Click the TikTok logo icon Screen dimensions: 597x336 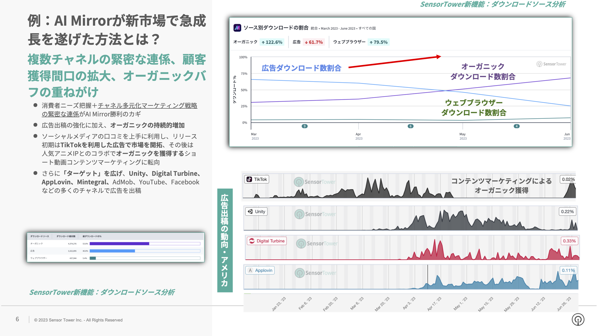coord(249,179)
